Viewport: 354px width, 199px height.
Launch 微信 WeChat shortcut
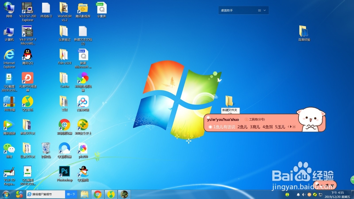(9, 150)
